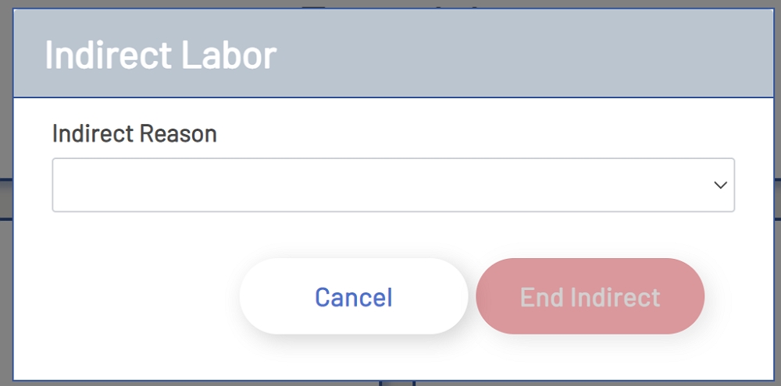Confirm ending indirect labor with End Indirect
This screenshot has height=386, width=781.
590,297
